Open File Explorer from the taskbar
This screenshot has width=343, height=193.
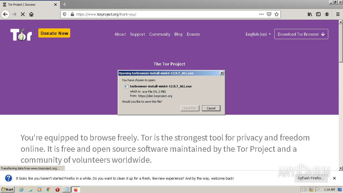(x=30, y=190)
